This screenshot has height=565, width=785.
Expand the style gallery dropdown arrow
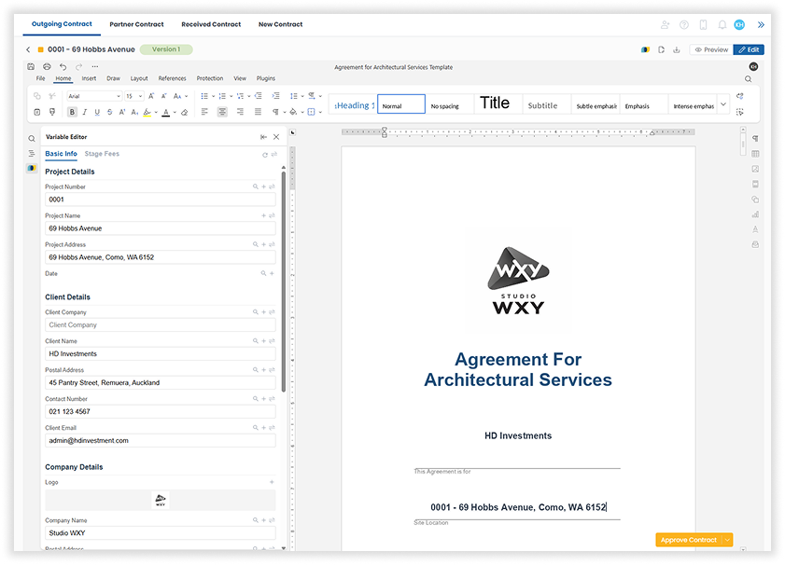[723, 104]
